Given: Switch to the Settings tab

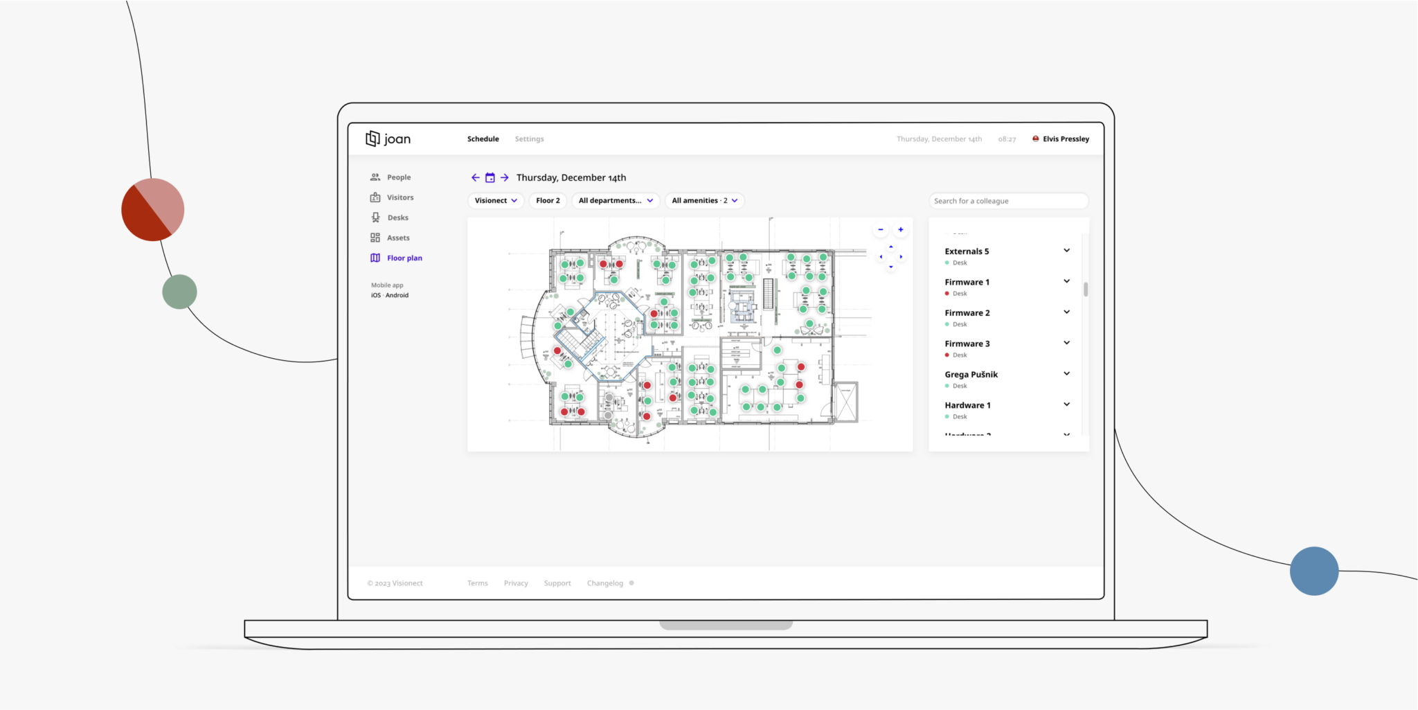Looking at the screenshot, I should click(529, 139).
